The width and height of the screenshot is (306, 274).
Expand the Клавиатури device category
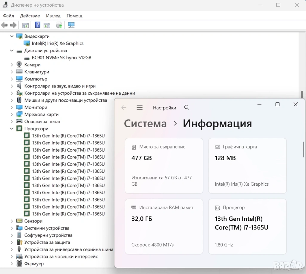click(12, 72)
